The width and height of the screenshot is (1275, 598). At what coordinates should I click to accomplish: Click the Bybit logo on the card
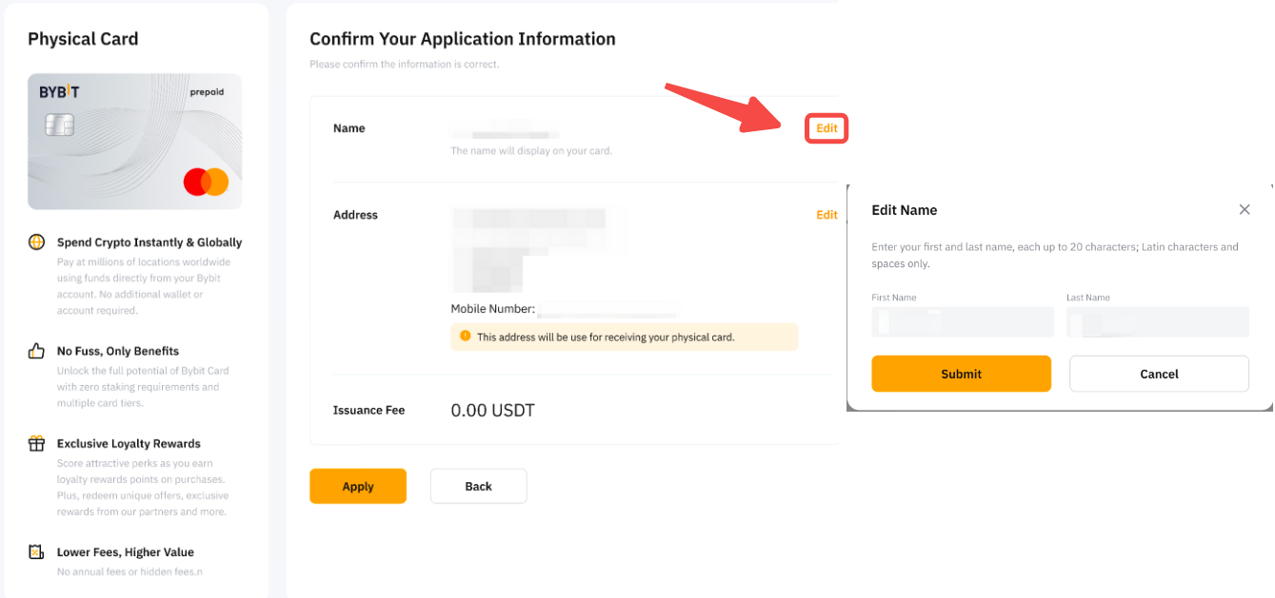pyautogui.click(x=59, y=92)
